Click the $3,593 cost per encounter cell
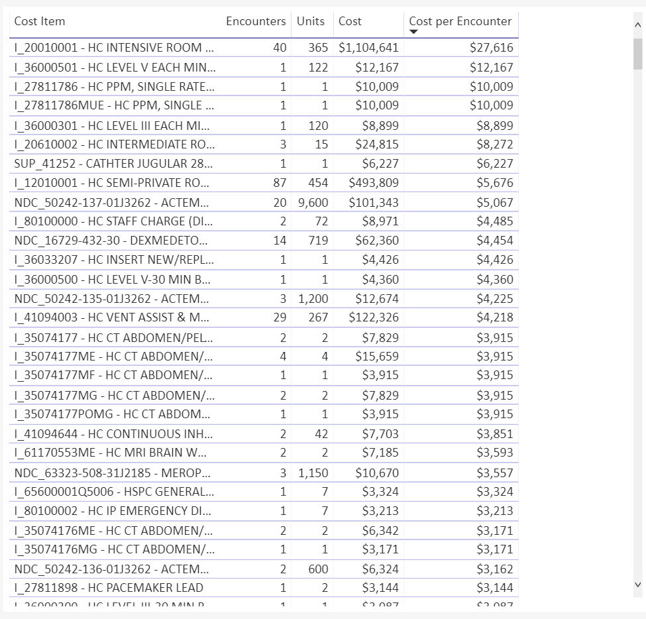This screenshot has height=619, width=646. tap(495, 453)
